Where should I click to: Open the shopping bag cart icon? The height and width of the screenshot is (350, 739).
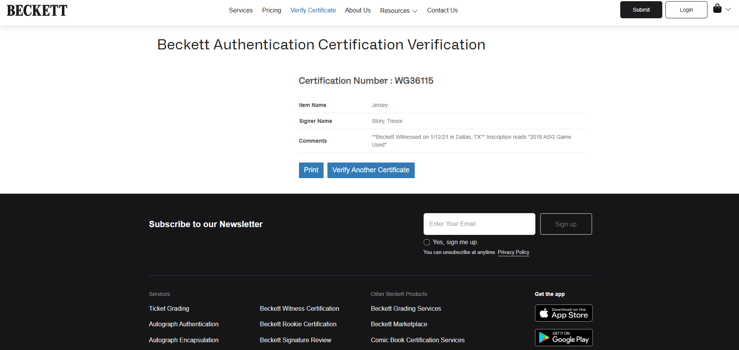717,9
